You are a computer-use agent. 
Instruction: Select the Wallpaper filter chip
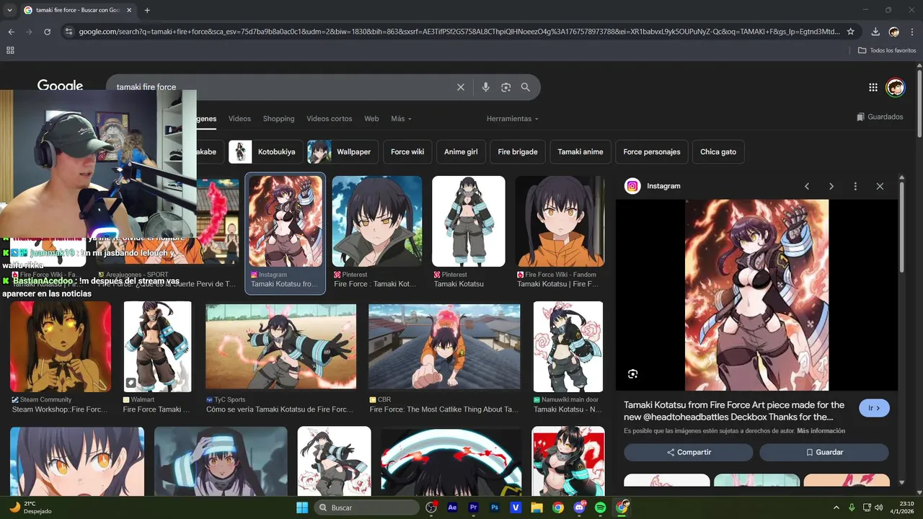pyautogui.click(x=343, y=152)
